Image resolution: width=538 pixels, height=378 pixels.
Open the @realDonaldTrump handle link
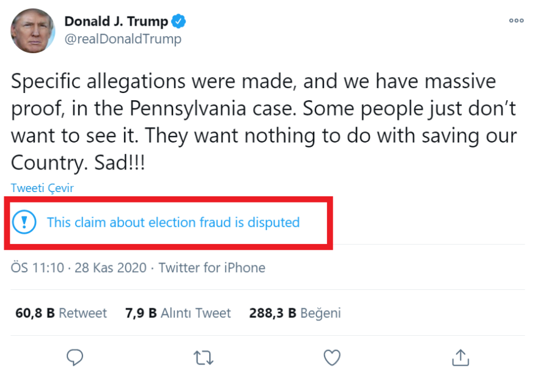123,39
